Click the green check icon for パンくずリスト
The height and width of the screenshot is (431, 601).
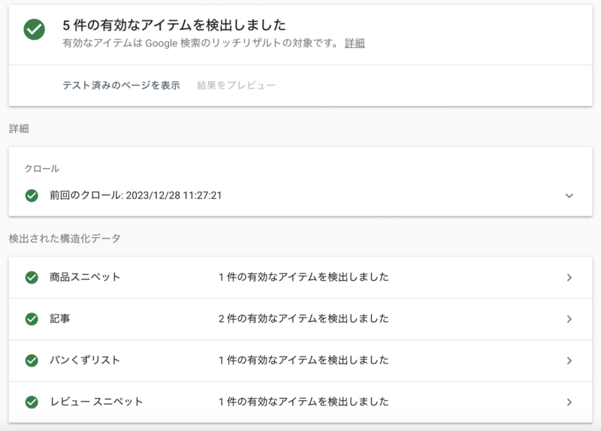(32, 360)
